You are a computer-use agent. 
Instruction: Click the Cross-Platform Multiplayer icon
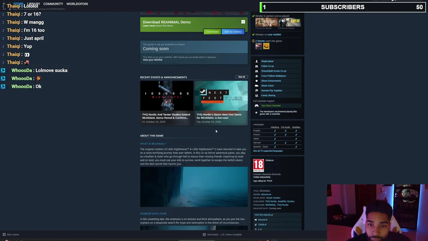(256, 76)
